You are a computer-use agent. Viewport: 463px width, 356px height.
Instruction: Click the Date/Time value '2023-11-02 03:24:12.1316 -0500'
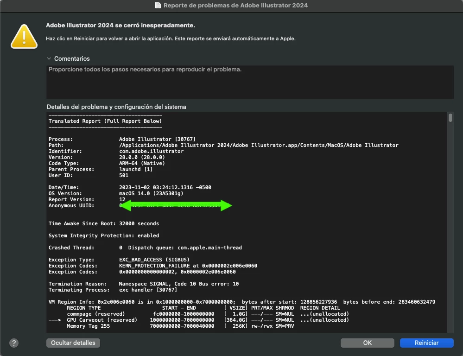click(x=165, y=188)
